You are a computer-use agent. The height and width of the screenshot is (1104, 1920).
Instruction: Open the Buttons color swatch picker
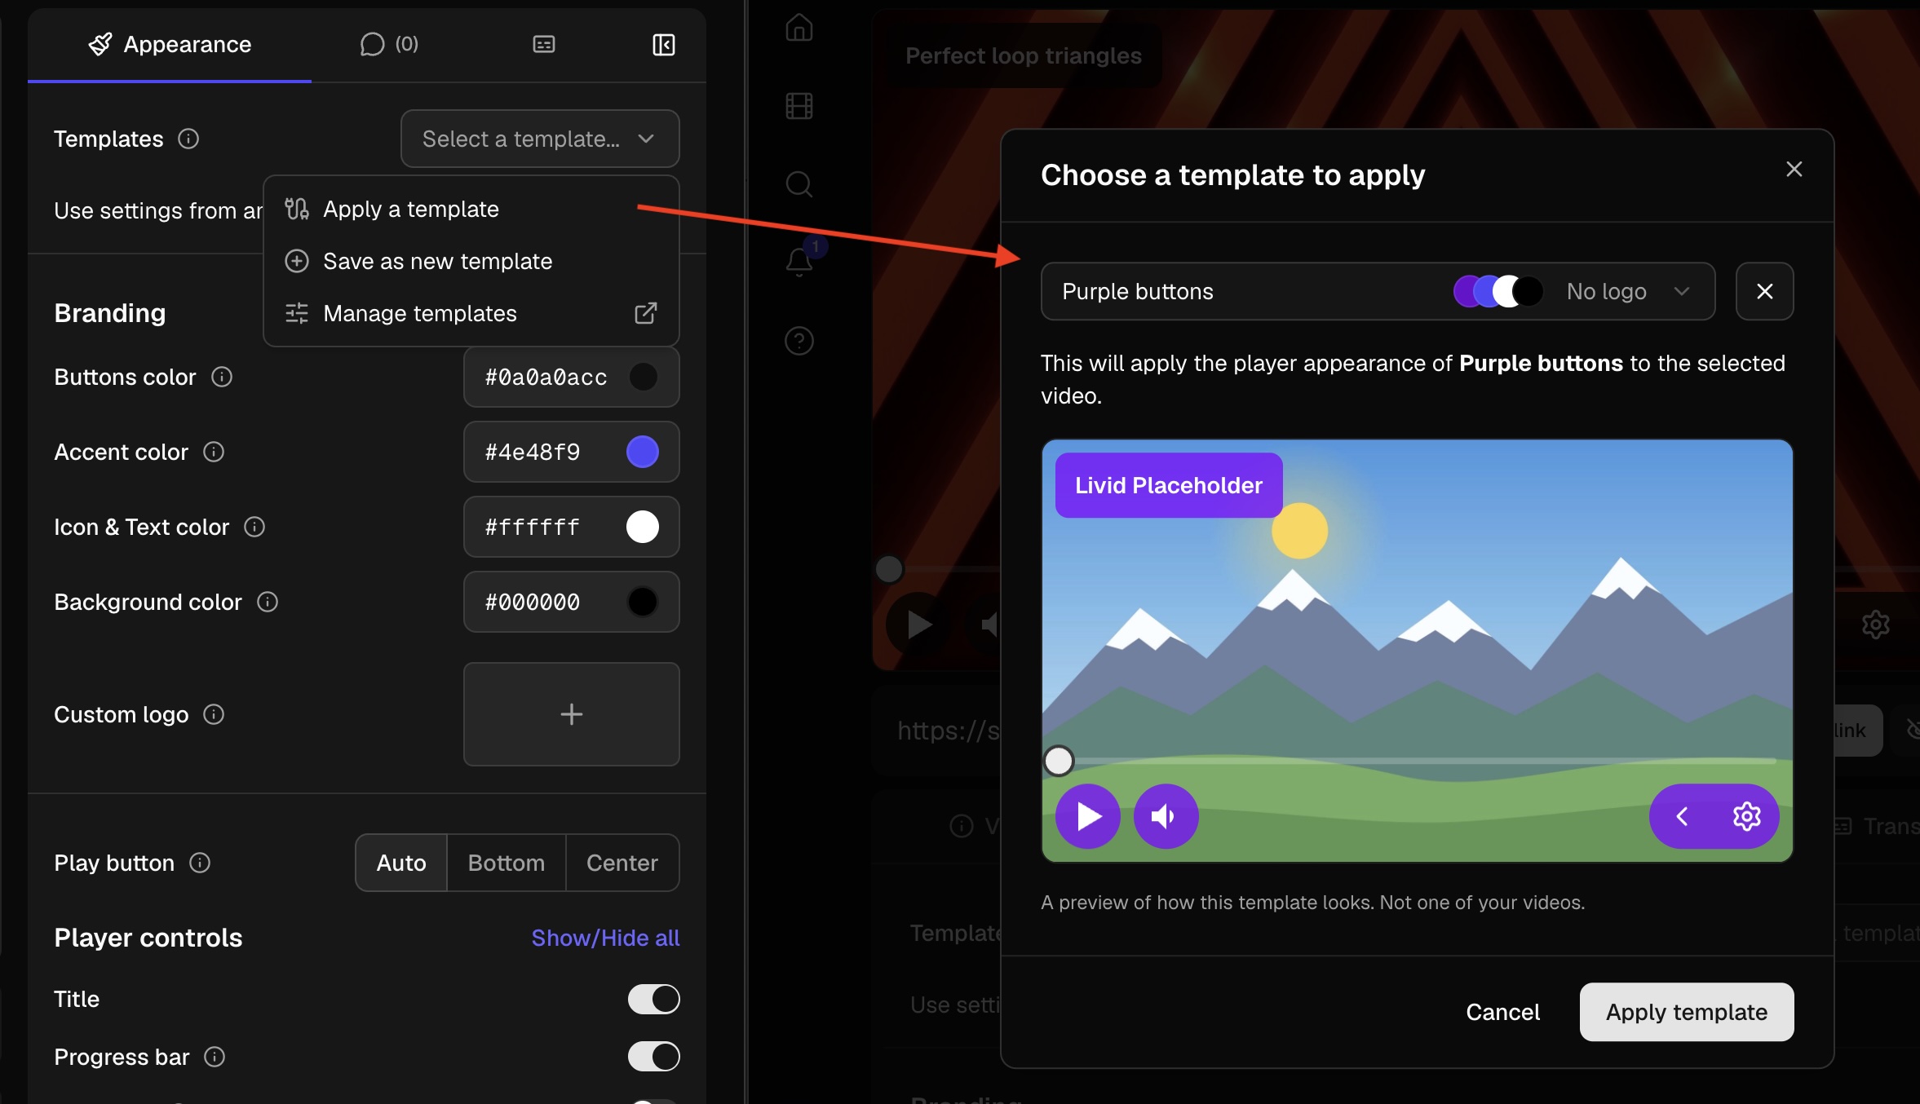pos(643,377)
